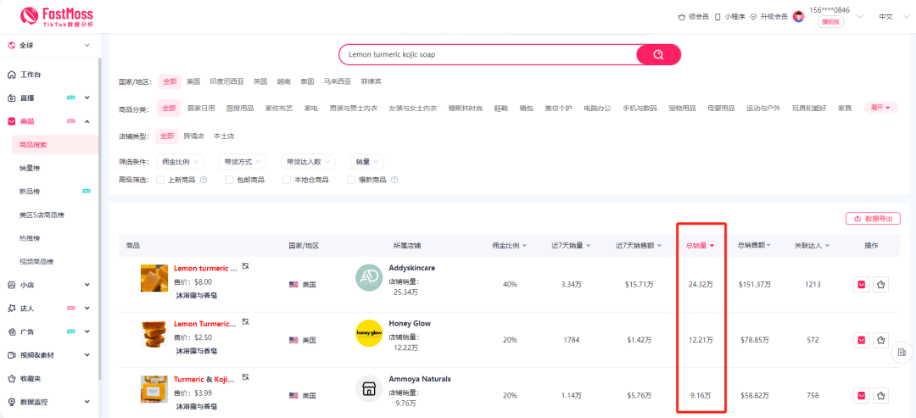Image resolution: width=916 pixels, height=418 pixels.
Task: Click translate icon beside first product title
Action: click(246, 266)
